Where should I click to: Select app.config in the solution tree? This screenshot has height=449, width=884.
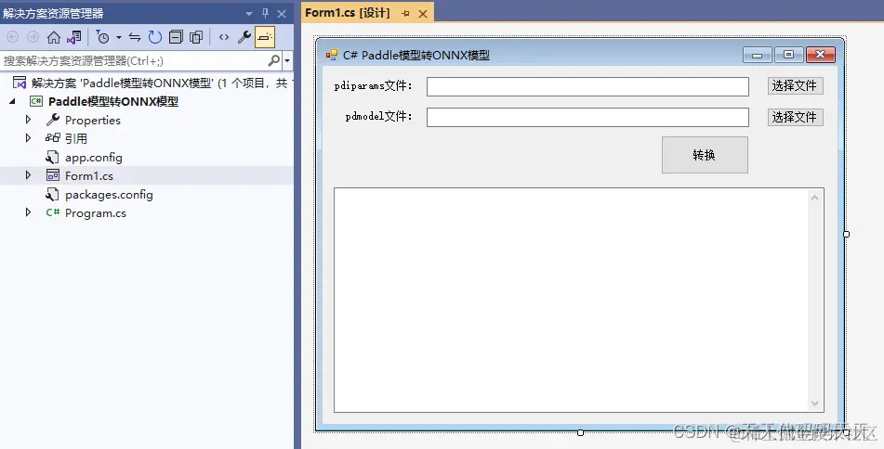point(94,158)
